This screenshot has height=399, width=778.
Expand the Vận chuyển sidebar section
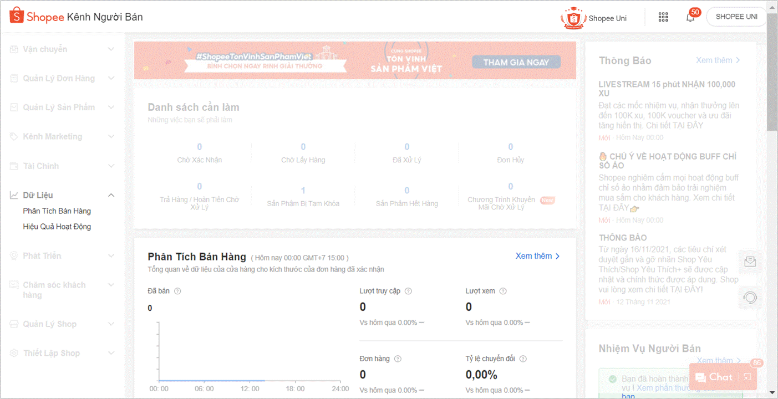pos(111,49)
